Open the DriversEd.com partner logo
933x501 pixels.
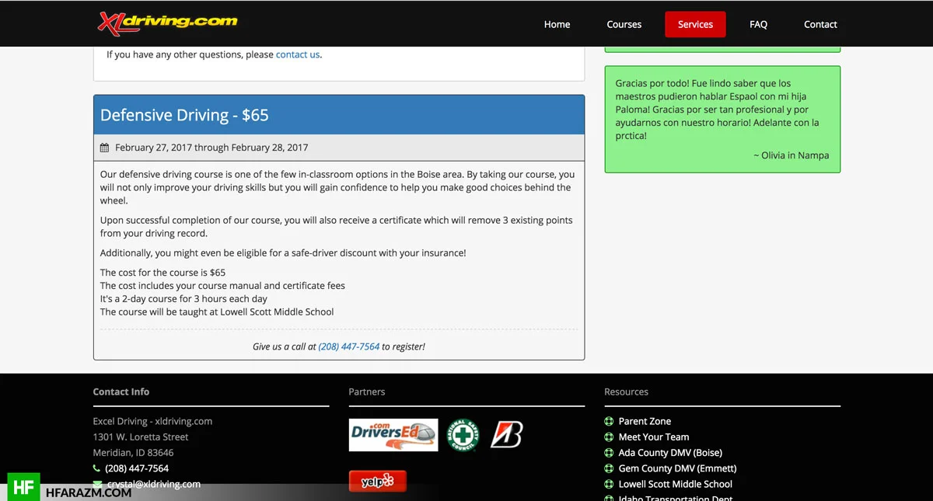point(393,435)
